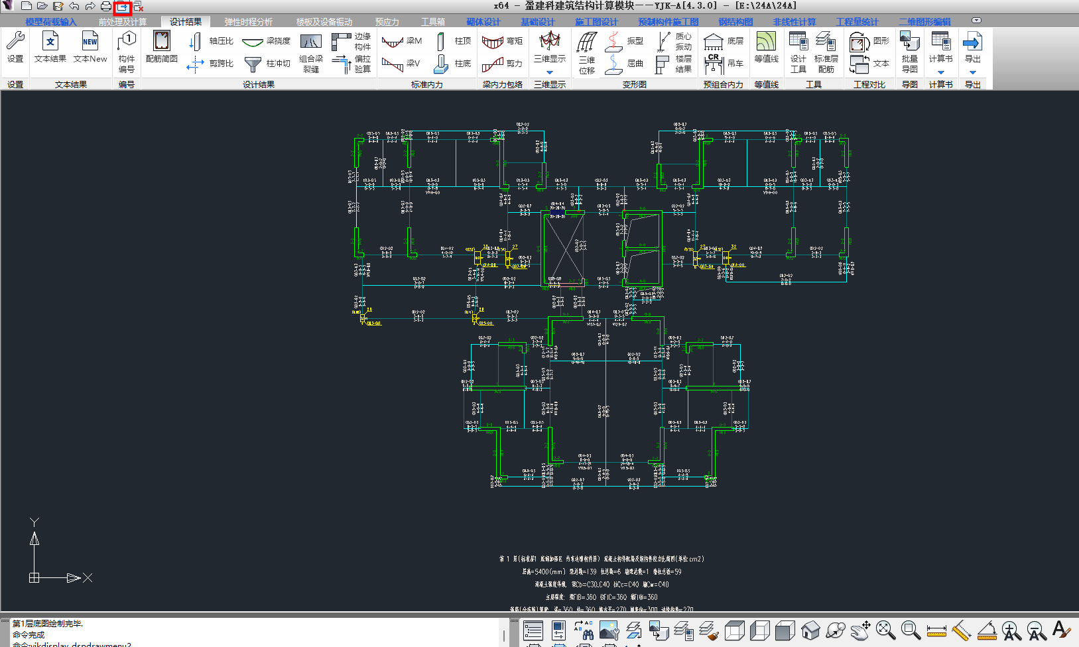The height and width of the screenshot is (647, 1079).
Task: Expand the 三维显示 dropdown arrow
Action: click(x=550, y=72)
